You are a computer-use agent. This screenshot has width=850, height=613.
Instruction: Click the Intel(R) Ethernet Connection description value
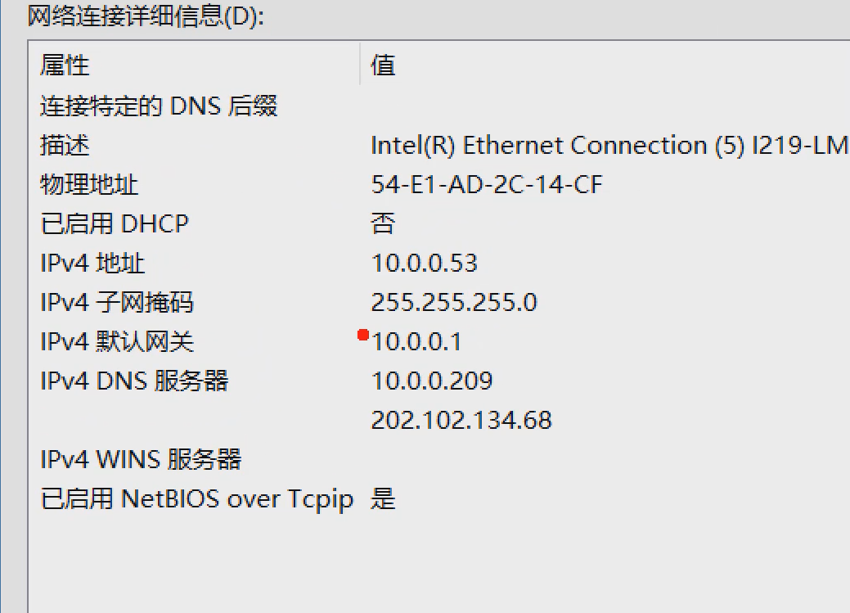609,146
